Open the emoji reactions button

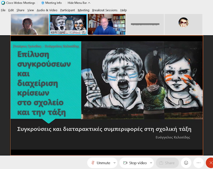186,163
